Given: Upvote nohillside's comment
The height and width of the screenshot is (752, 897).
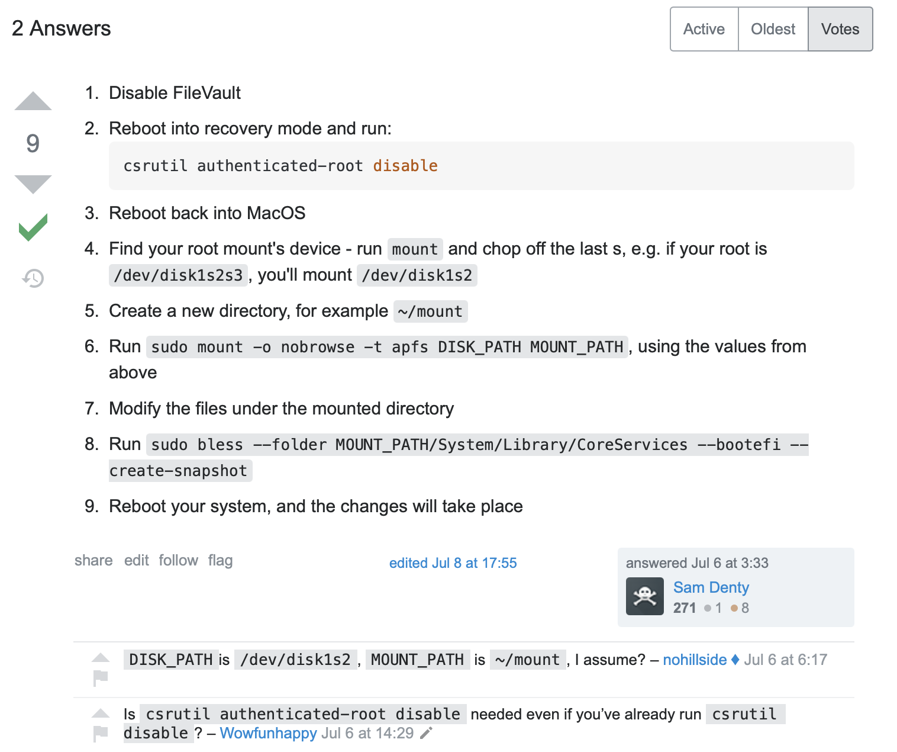Looking at the screenshot, I should point(101,657).
